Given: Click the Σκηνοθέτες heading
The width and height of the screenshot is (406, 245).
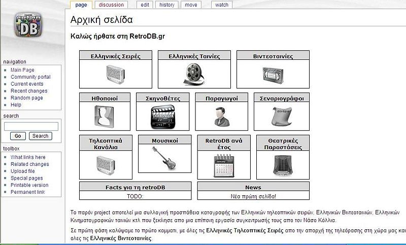Looking at the screenshot, I should [x=162, y=98].
